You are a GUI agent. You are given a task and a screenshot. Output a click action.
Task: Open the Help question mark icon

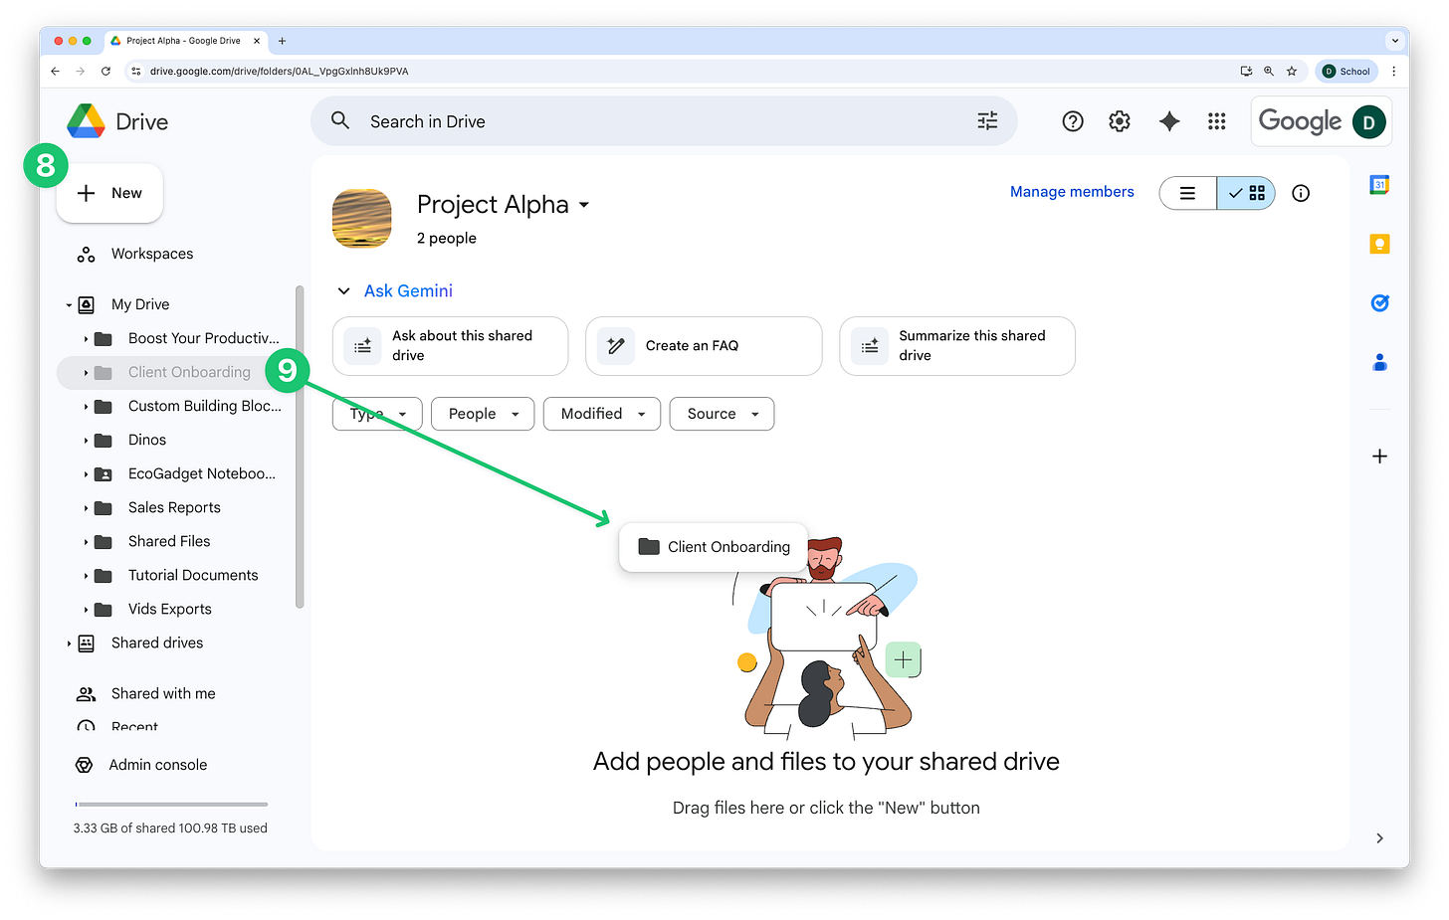[1073, 121]
